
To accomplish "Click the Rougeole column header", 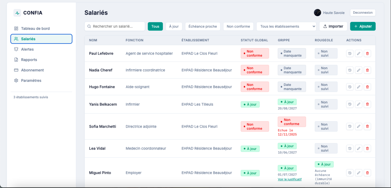I will click(324, 40).
